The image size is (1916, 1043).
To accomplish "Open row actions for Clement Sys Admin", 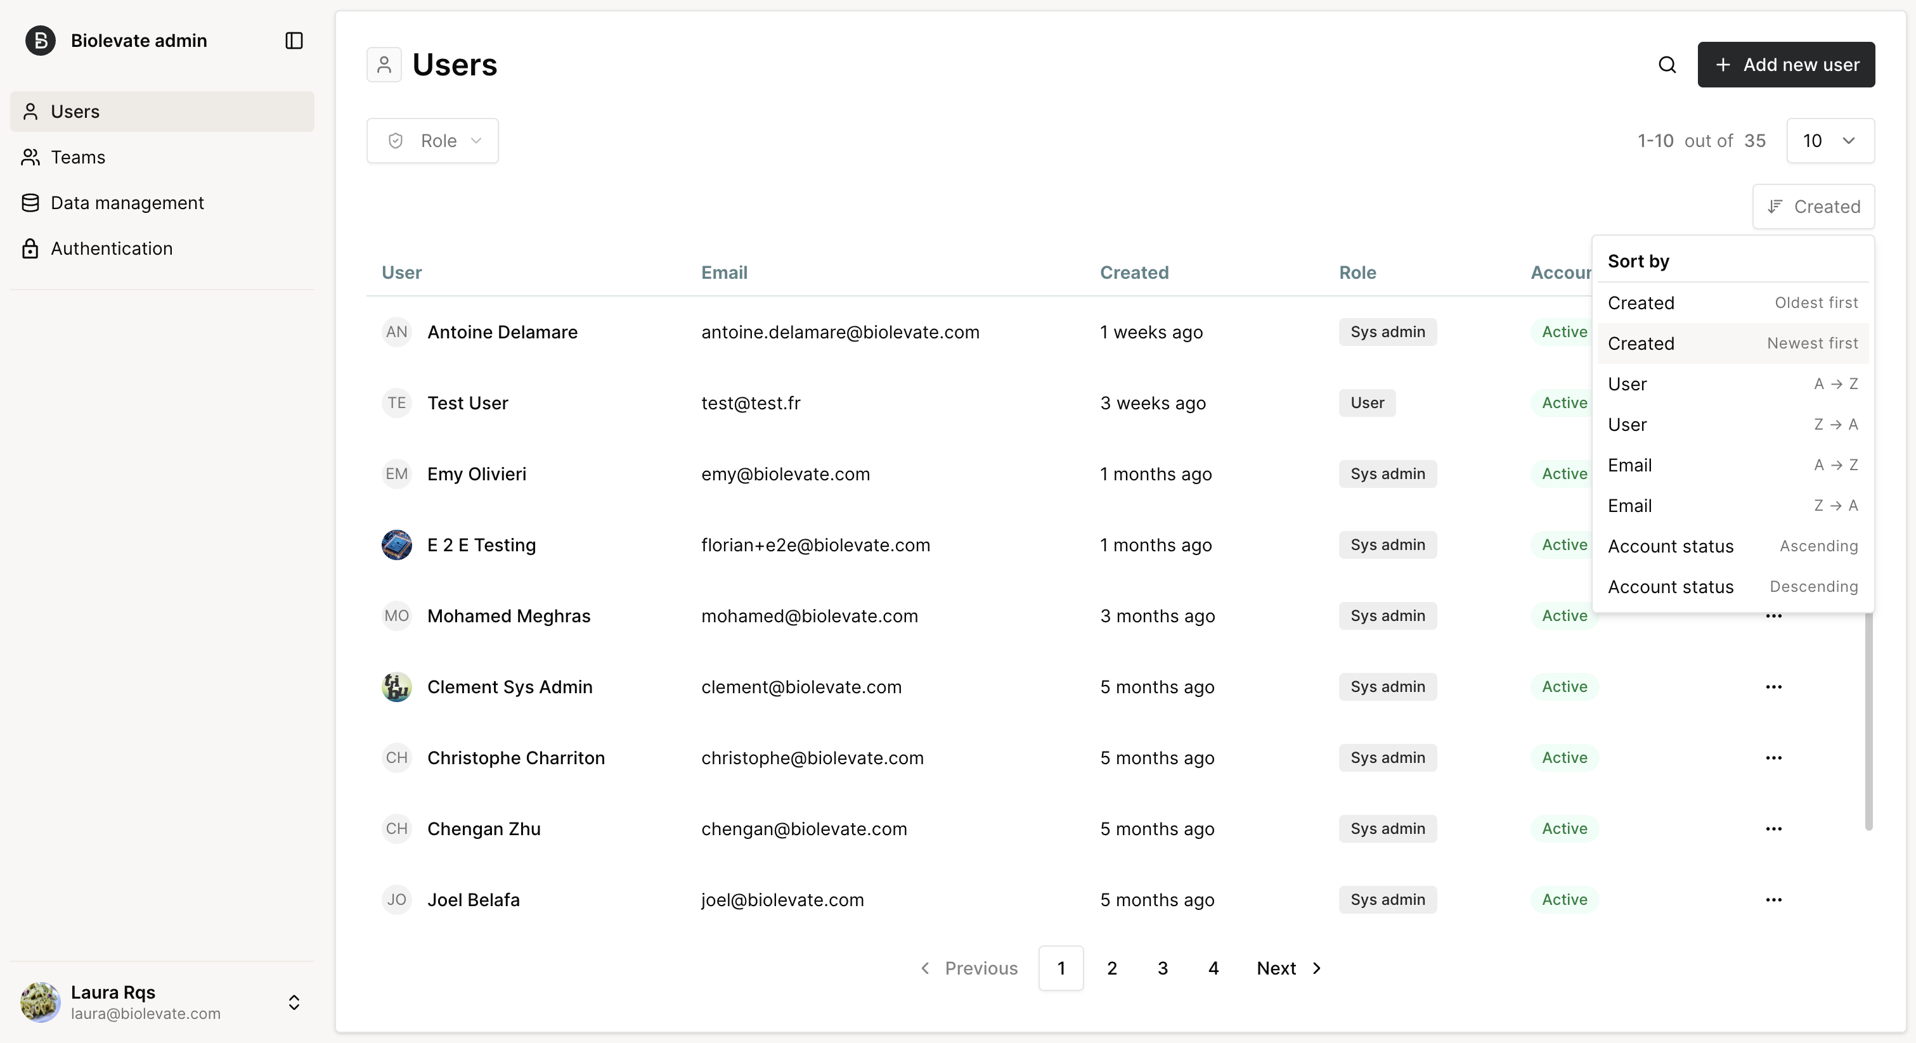I will coord(1774,686).
